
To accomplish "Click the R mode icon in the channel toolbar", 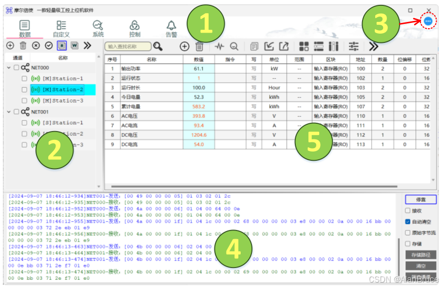I will (62, 45).
